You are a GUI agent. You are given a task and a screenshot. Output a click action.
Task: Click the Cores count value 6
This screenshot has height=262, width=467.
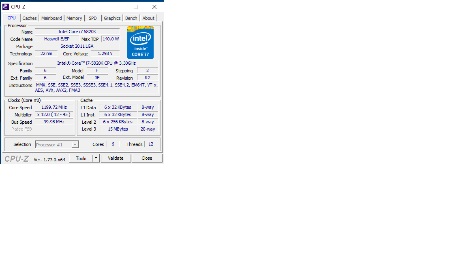113,144
